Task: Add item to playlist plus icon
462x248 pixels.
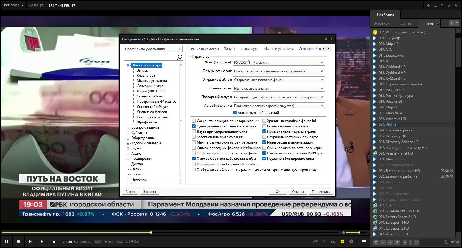Action: 405,242
